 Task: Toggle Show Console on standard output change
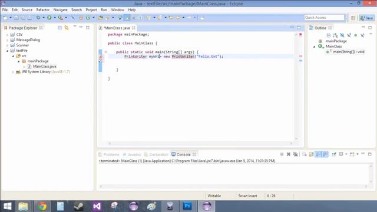[x=318, y=154]
